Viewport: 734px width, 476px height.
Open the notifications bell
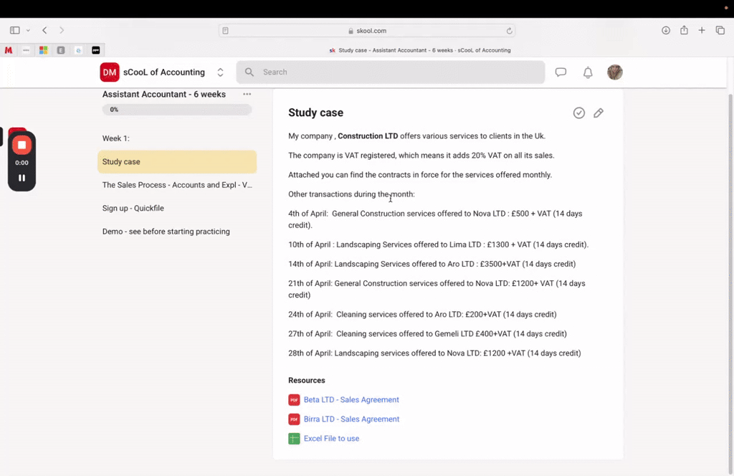pyautogui.click(x=588, y=72)
